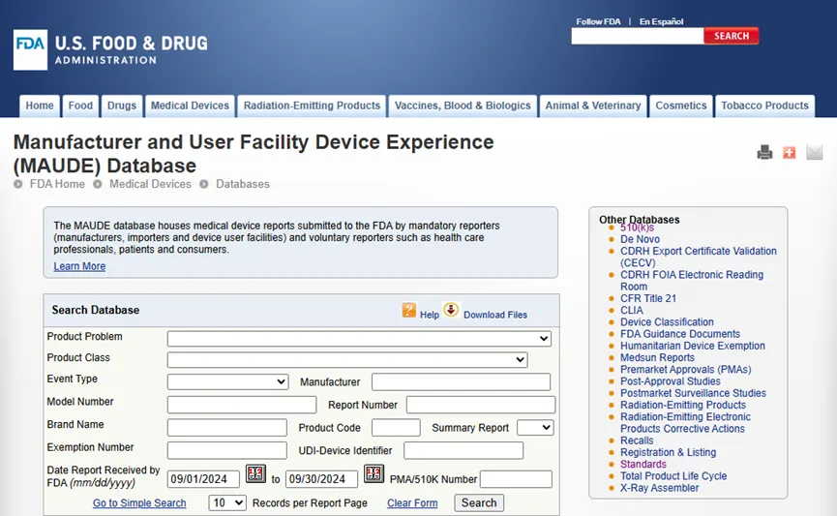Click the Product Code input field
Viewport: 837px width, 516px height.
pos(396,427)
